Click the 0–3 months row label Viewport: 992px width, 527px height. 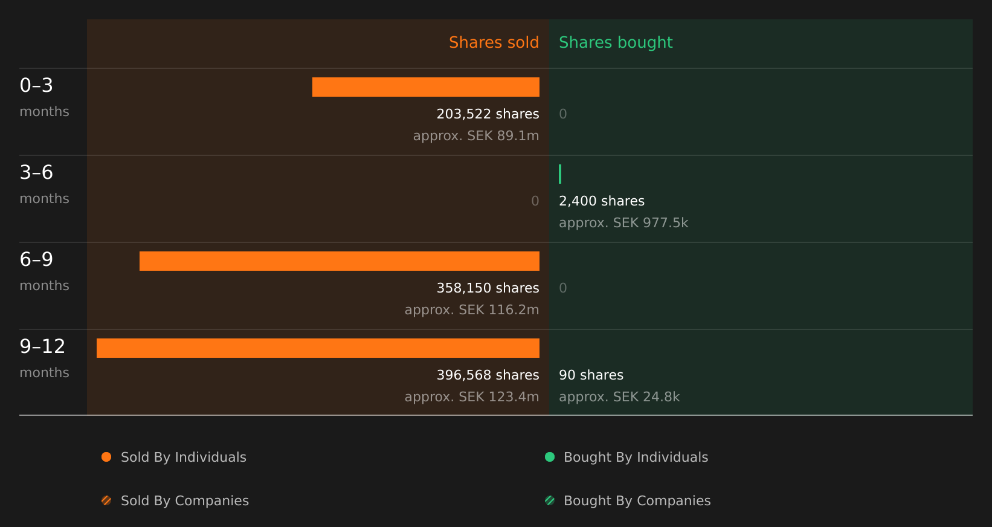pyautogui.click(x=44, y=97)
